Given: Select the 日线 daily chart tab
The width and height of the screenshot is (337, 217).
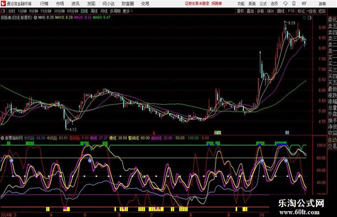Looking at the screenshot, I should 84,11.
